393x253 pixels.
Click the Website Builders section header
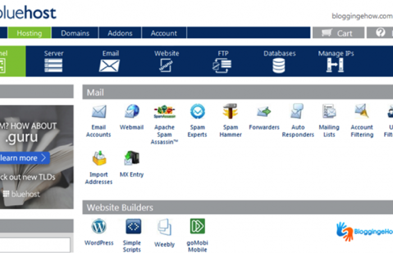237,207
